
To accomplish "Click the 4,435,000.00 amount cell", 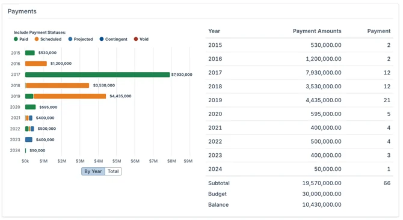I will point(324,100).
